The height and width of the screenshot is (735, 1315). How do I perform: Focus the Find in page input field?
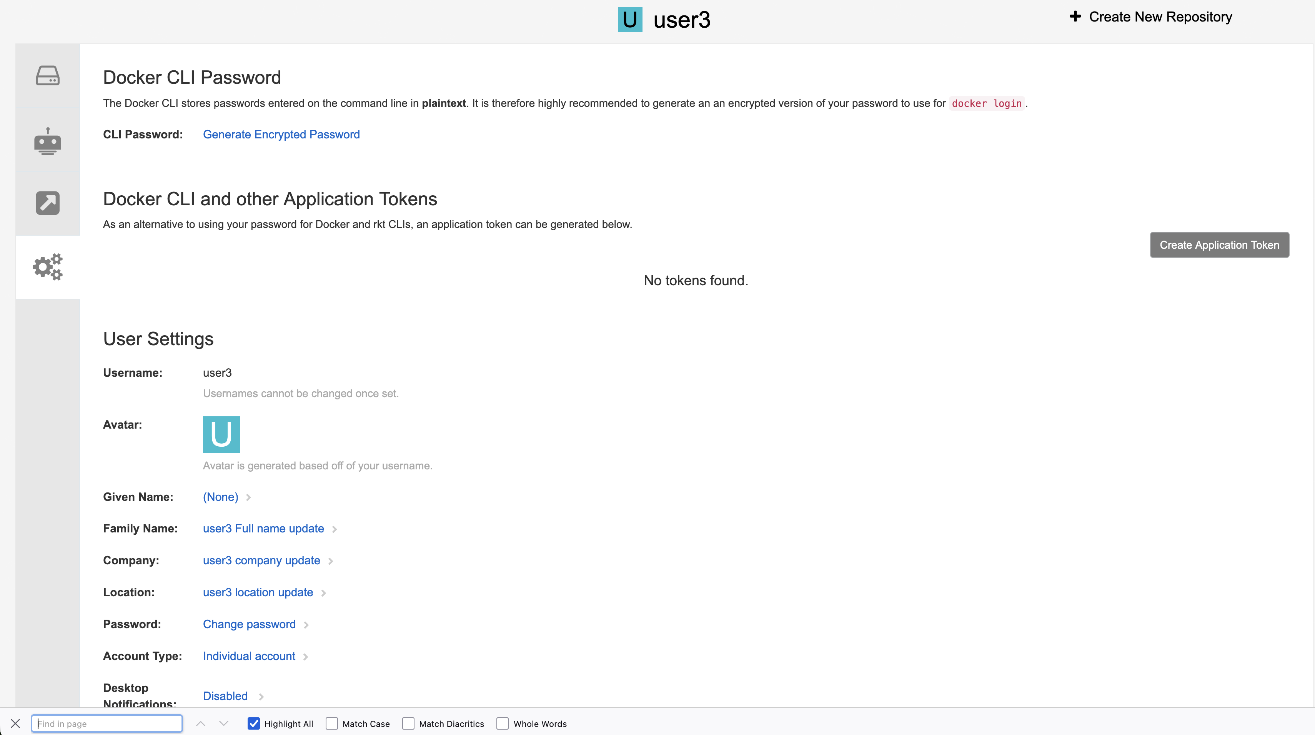coord(107,723)
